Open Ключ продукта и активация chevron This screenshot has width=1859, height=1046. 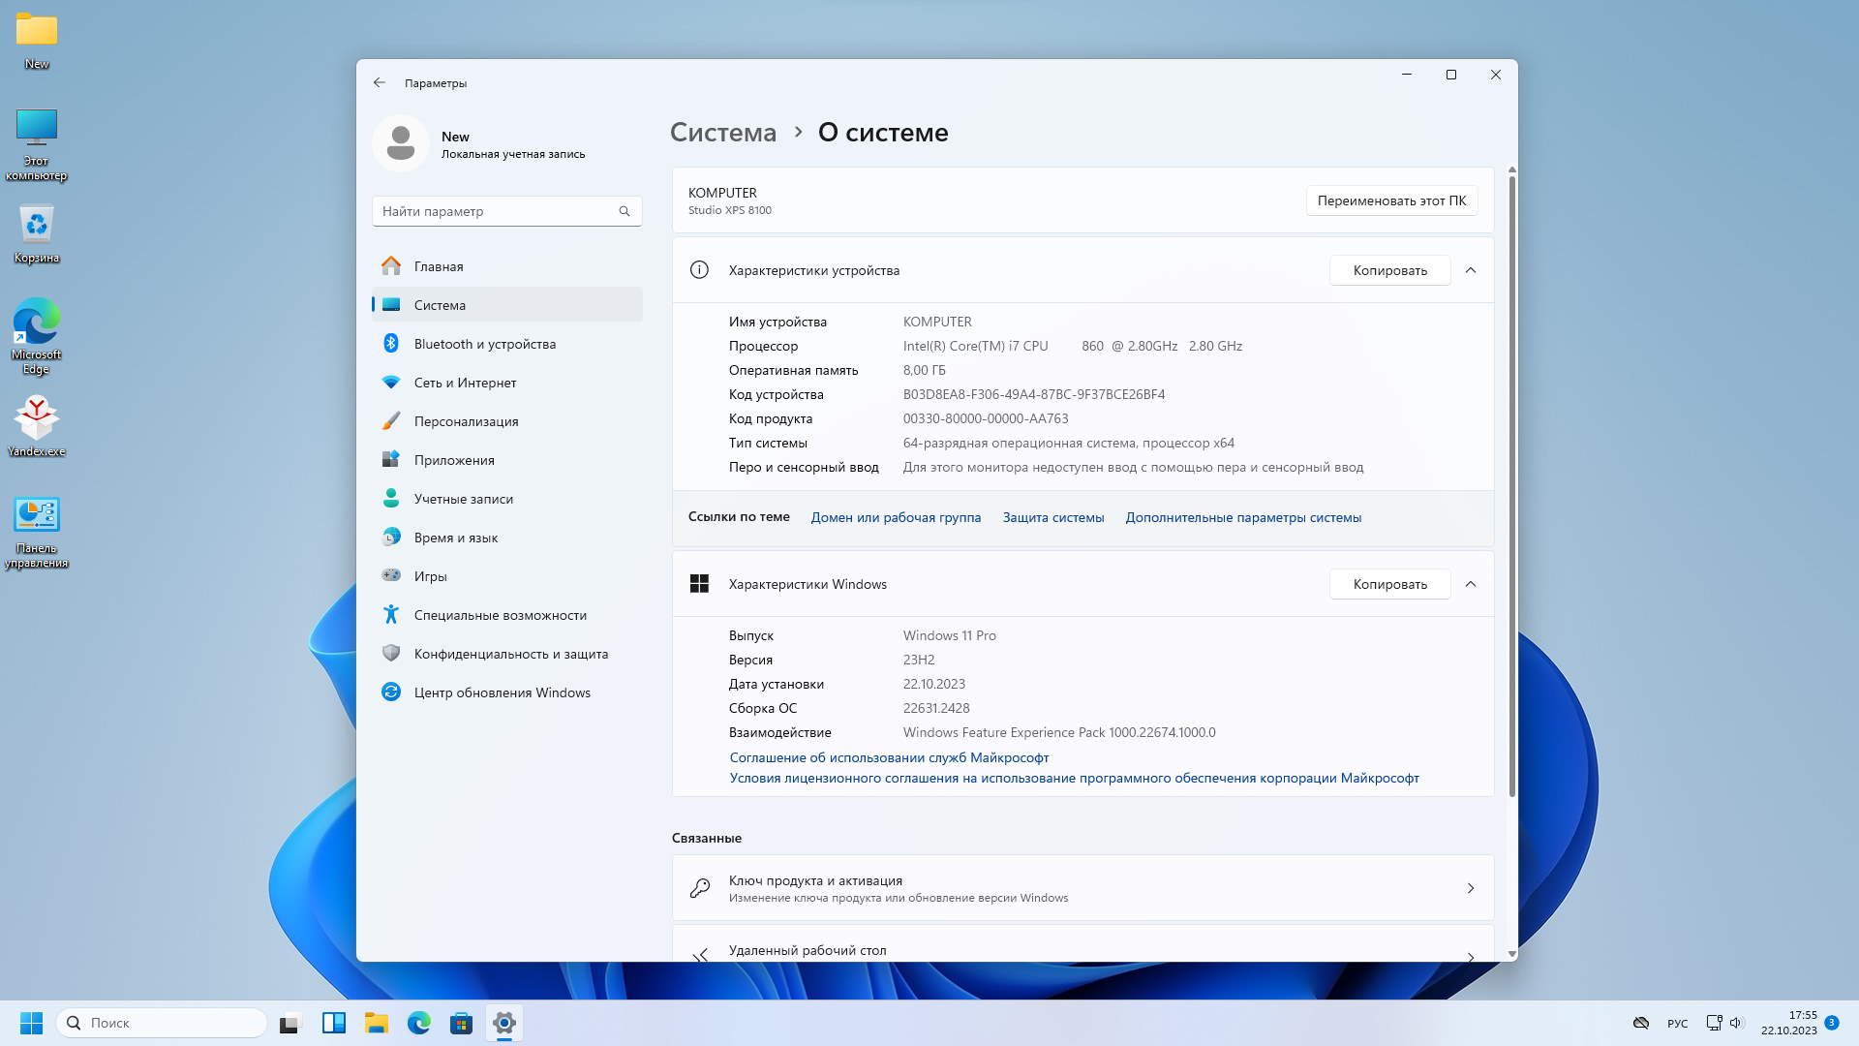pos(1470,888)
